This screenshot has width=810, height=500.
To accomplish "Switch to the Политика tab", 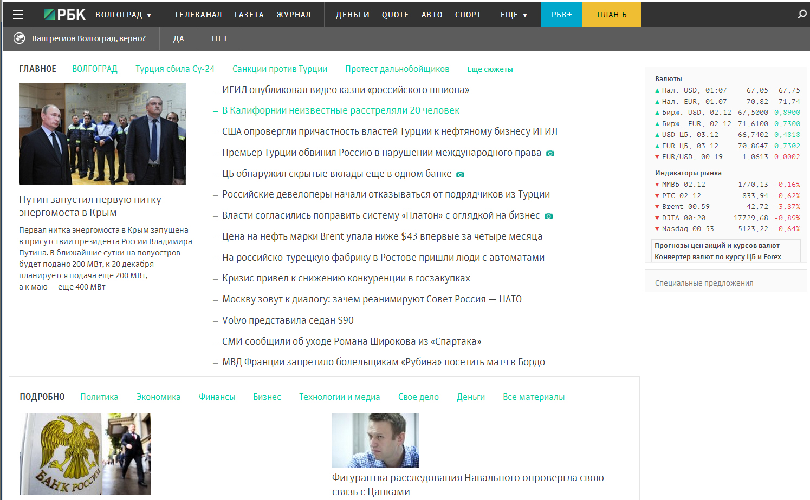I will tap(99, 397).
